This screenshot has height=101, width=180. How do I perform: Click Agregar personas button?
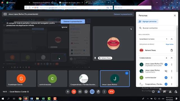(148, 21)
